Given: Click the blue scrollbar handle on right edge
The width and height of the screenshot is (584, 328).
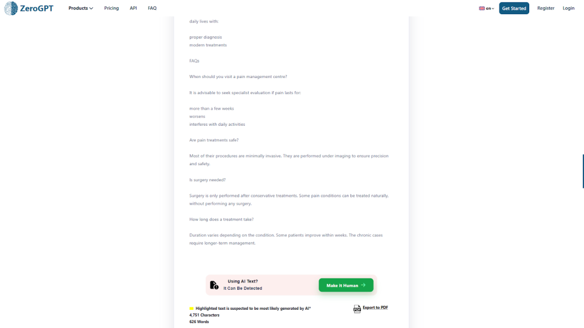Looking at the screenshot, I should point(582,171).
